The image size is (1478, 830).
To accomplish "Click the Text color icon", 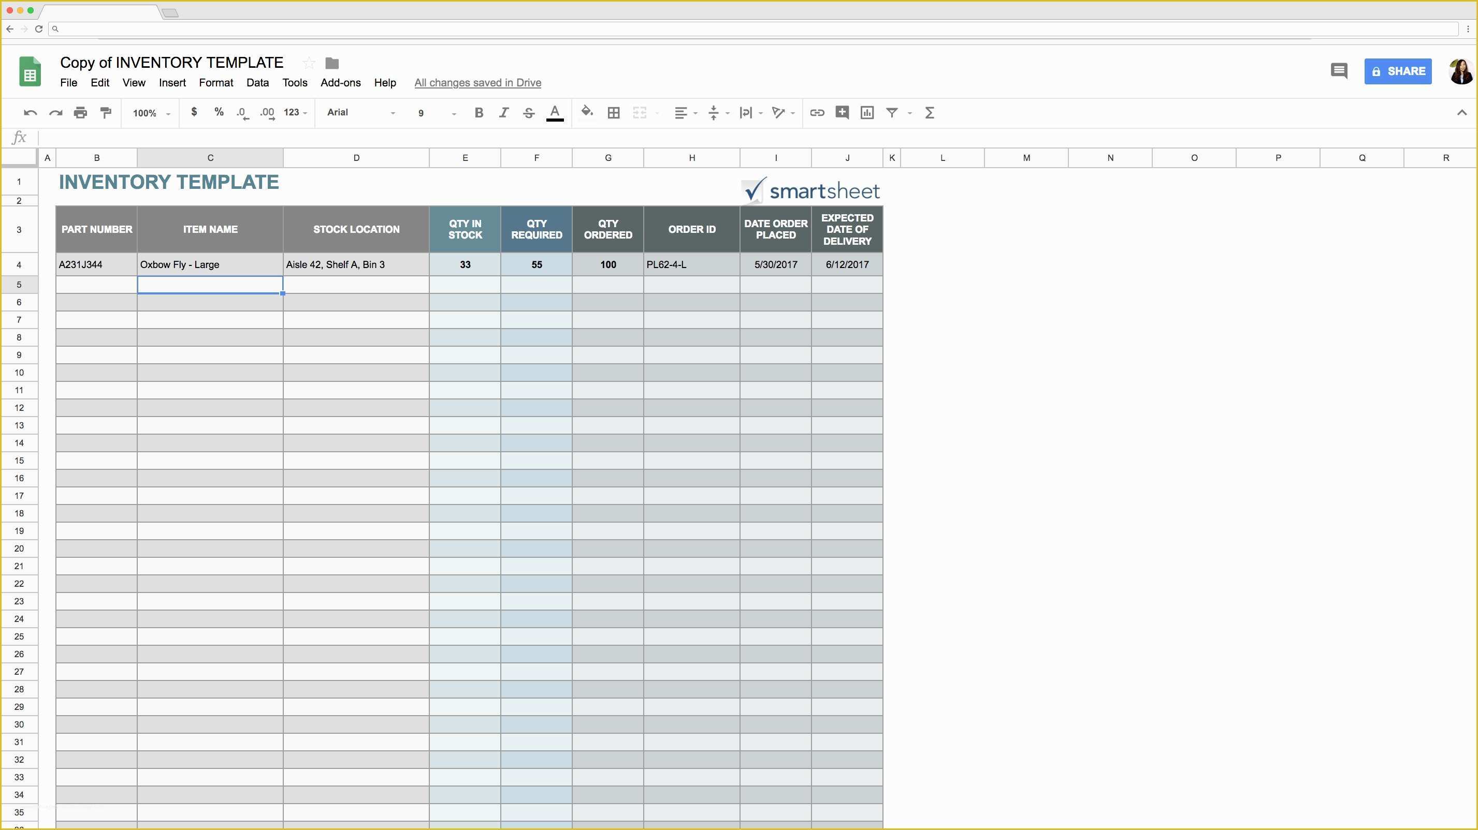I will pyautogui.click(x=555, y=113).
